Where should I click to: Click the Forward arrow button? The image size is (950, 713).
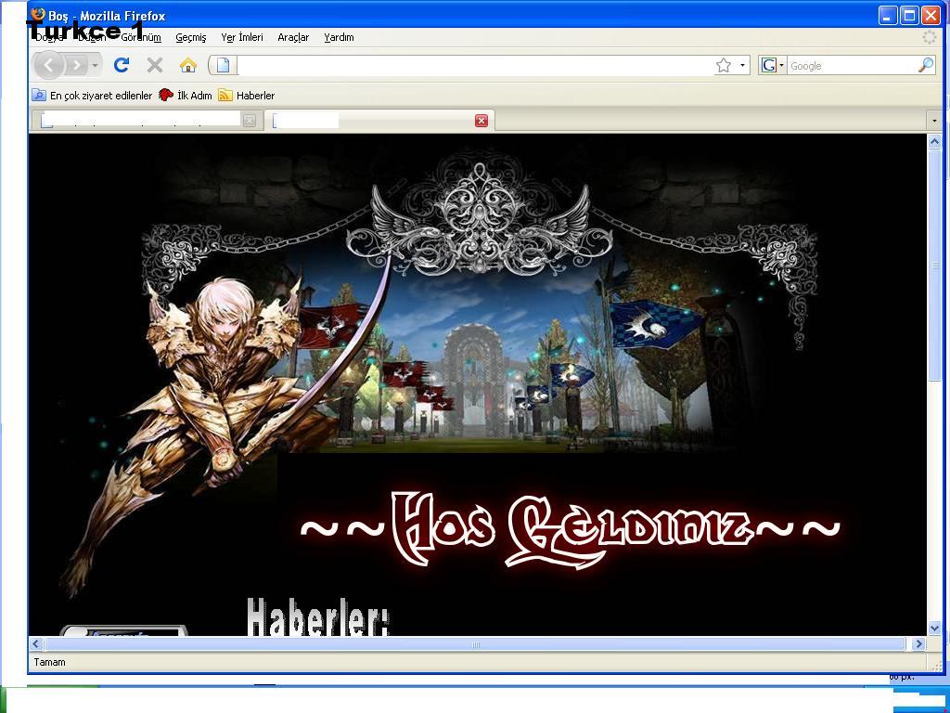76,65
